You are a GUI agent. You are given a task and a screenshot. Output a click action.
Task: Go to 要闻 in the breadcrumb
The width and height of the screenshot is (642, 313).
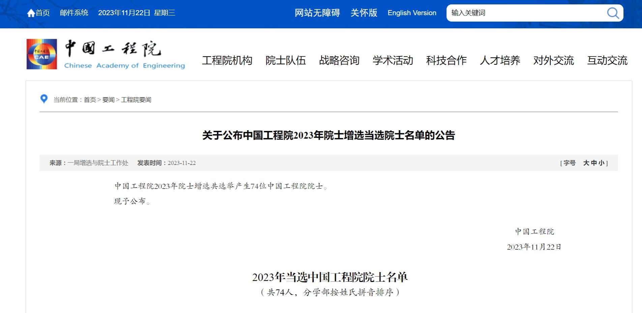(108, 100)
